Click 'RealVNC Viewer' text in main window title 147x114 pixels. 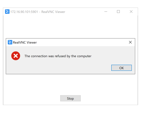click(53, 12)
